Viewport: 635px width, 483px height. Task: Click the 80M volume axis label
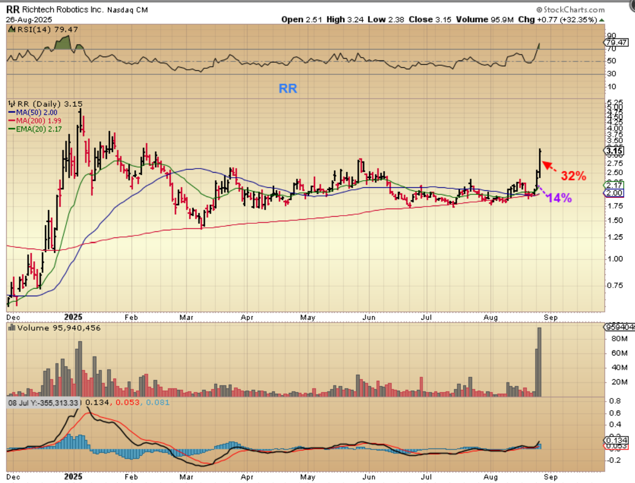[619, 339]
